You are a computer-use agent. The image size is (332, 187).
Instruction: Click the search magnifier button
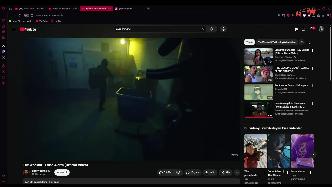click(212, 29)
